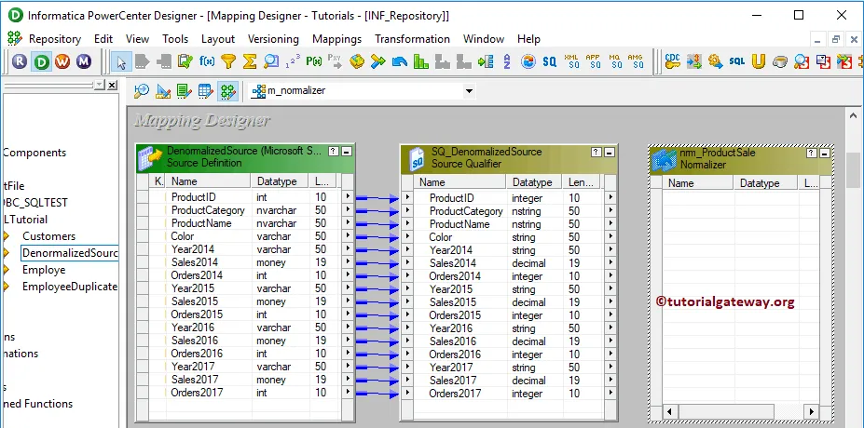The height and width of the screenshot is (428, 864).
Task: Launch Workflow Monitor M icon
Action: (x=84, y=62)
